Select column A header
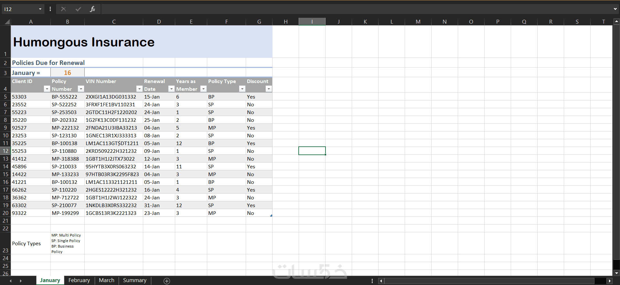Viewport: 620px width, 285px height. point(31,22)
